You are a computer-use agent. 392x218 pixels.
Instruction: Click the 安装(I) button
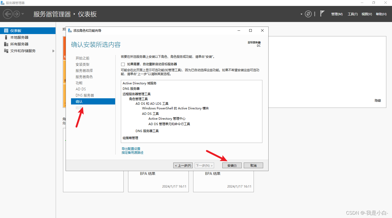(232, 165)
